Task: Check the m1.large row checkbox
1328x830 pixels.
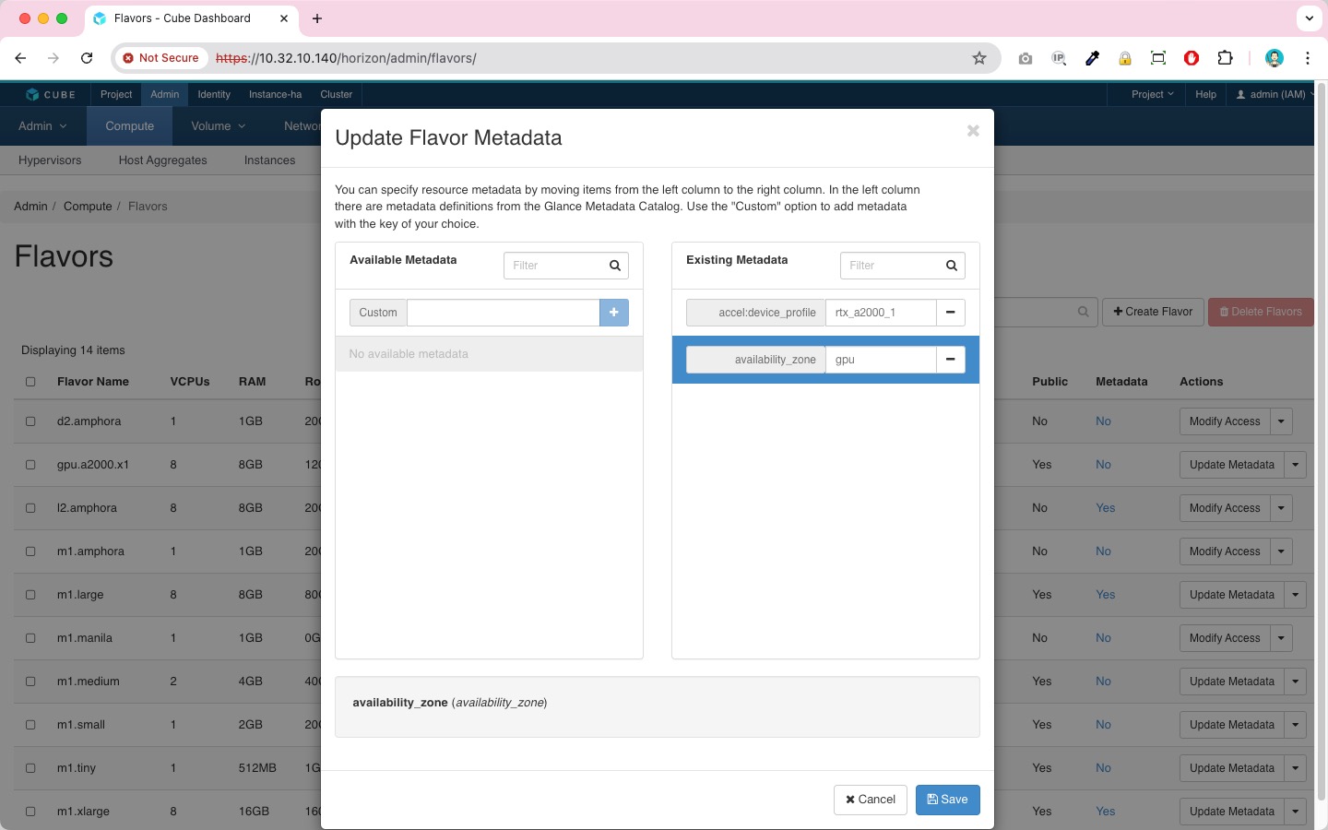Action: (x=30, y=595)
